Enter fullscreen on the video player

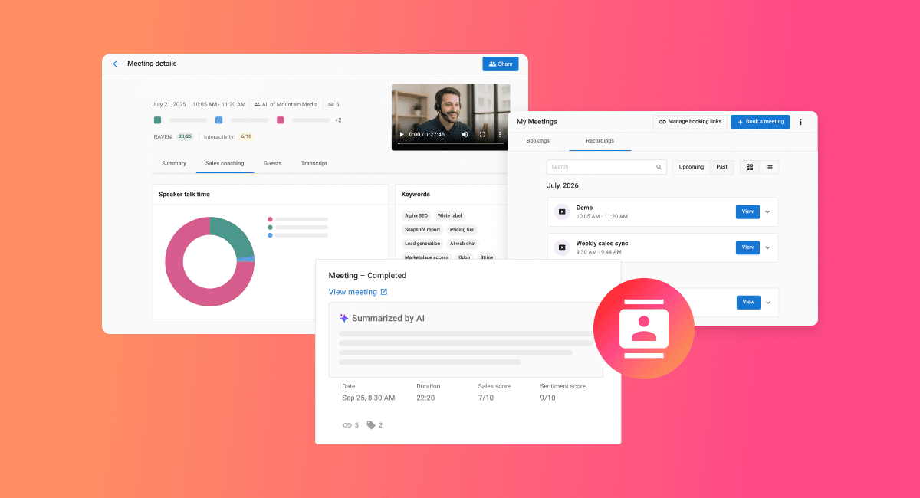pyautogui.click(x=482, y=134)
